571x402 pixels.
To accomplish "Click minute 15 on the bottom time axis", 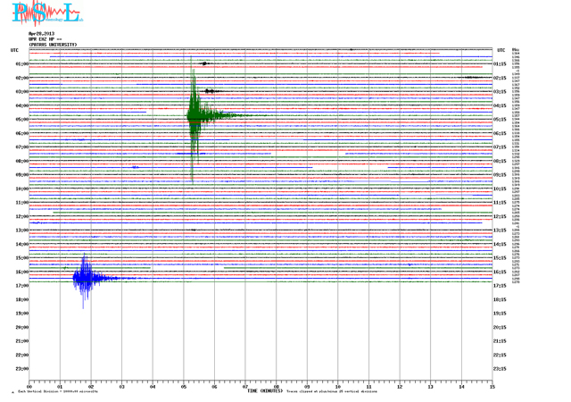I will pos(492,386).
